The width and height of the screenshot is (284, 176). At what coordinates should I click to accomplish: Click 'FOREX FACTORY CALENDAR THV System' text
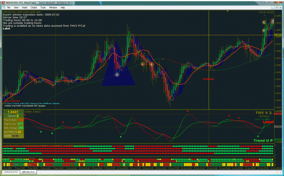[25, 106]
